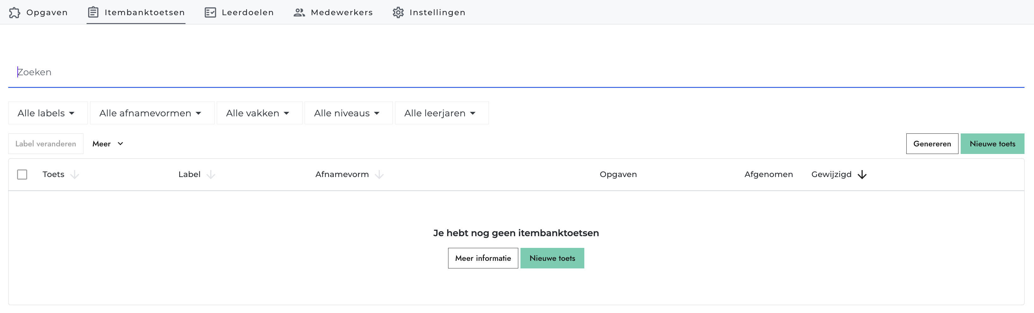Click the Leerdoelen checklist icon
This screenshot has height=313, width=1034.
point(210,12)
